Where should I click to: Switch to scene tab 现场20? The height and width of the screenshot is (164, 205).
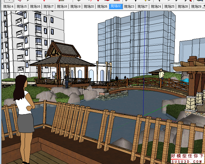click(89, 6)
